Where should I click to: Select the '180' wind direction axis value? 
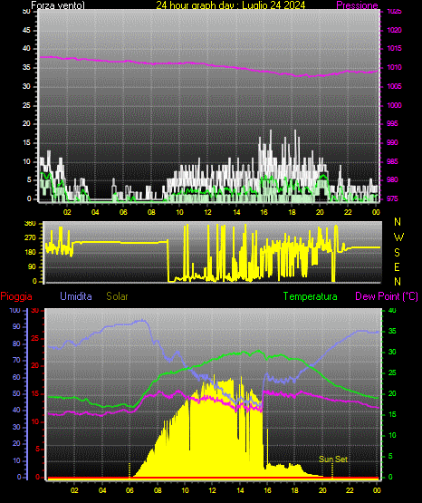click(x=30, y=253)
